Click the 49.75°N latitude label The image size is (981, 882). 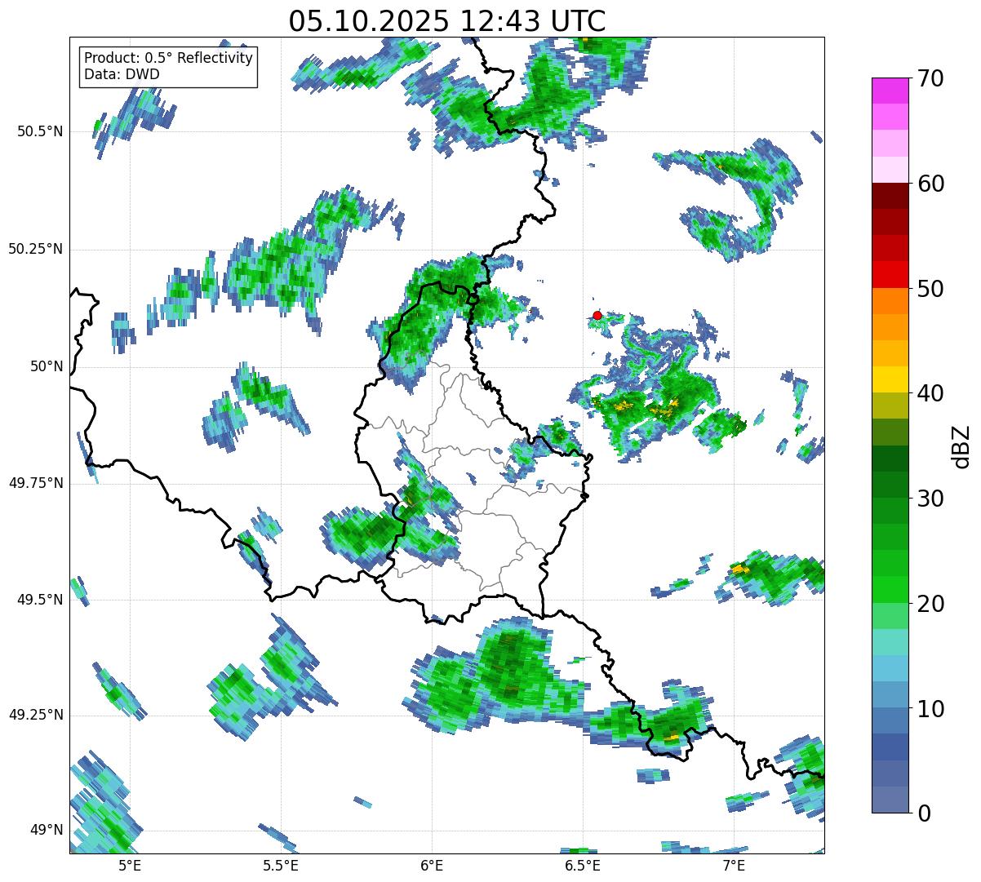(x=35, y=484)
